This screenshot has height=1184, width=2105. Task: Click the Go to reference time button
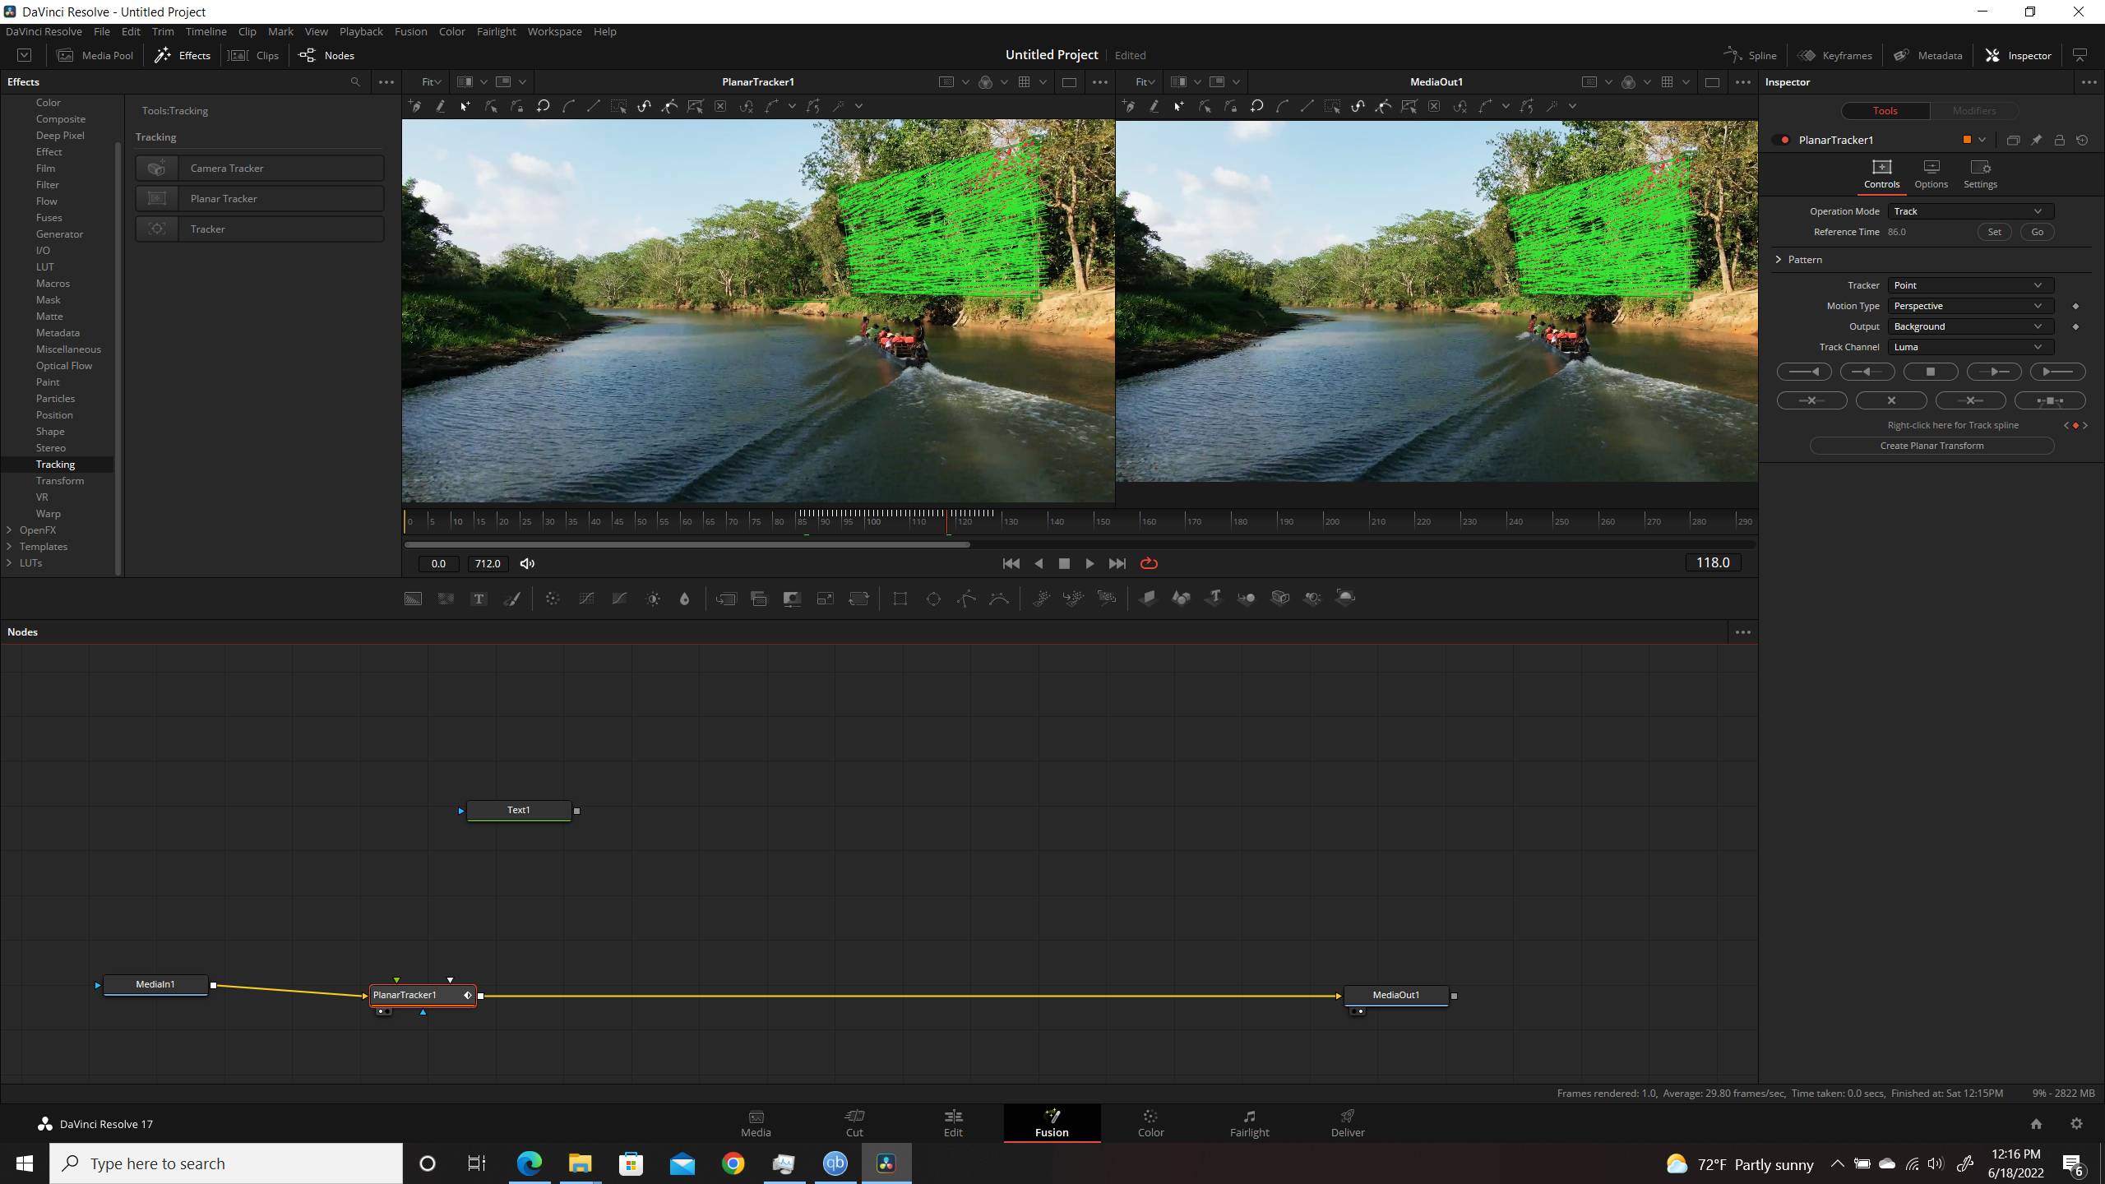(2037, 233)
